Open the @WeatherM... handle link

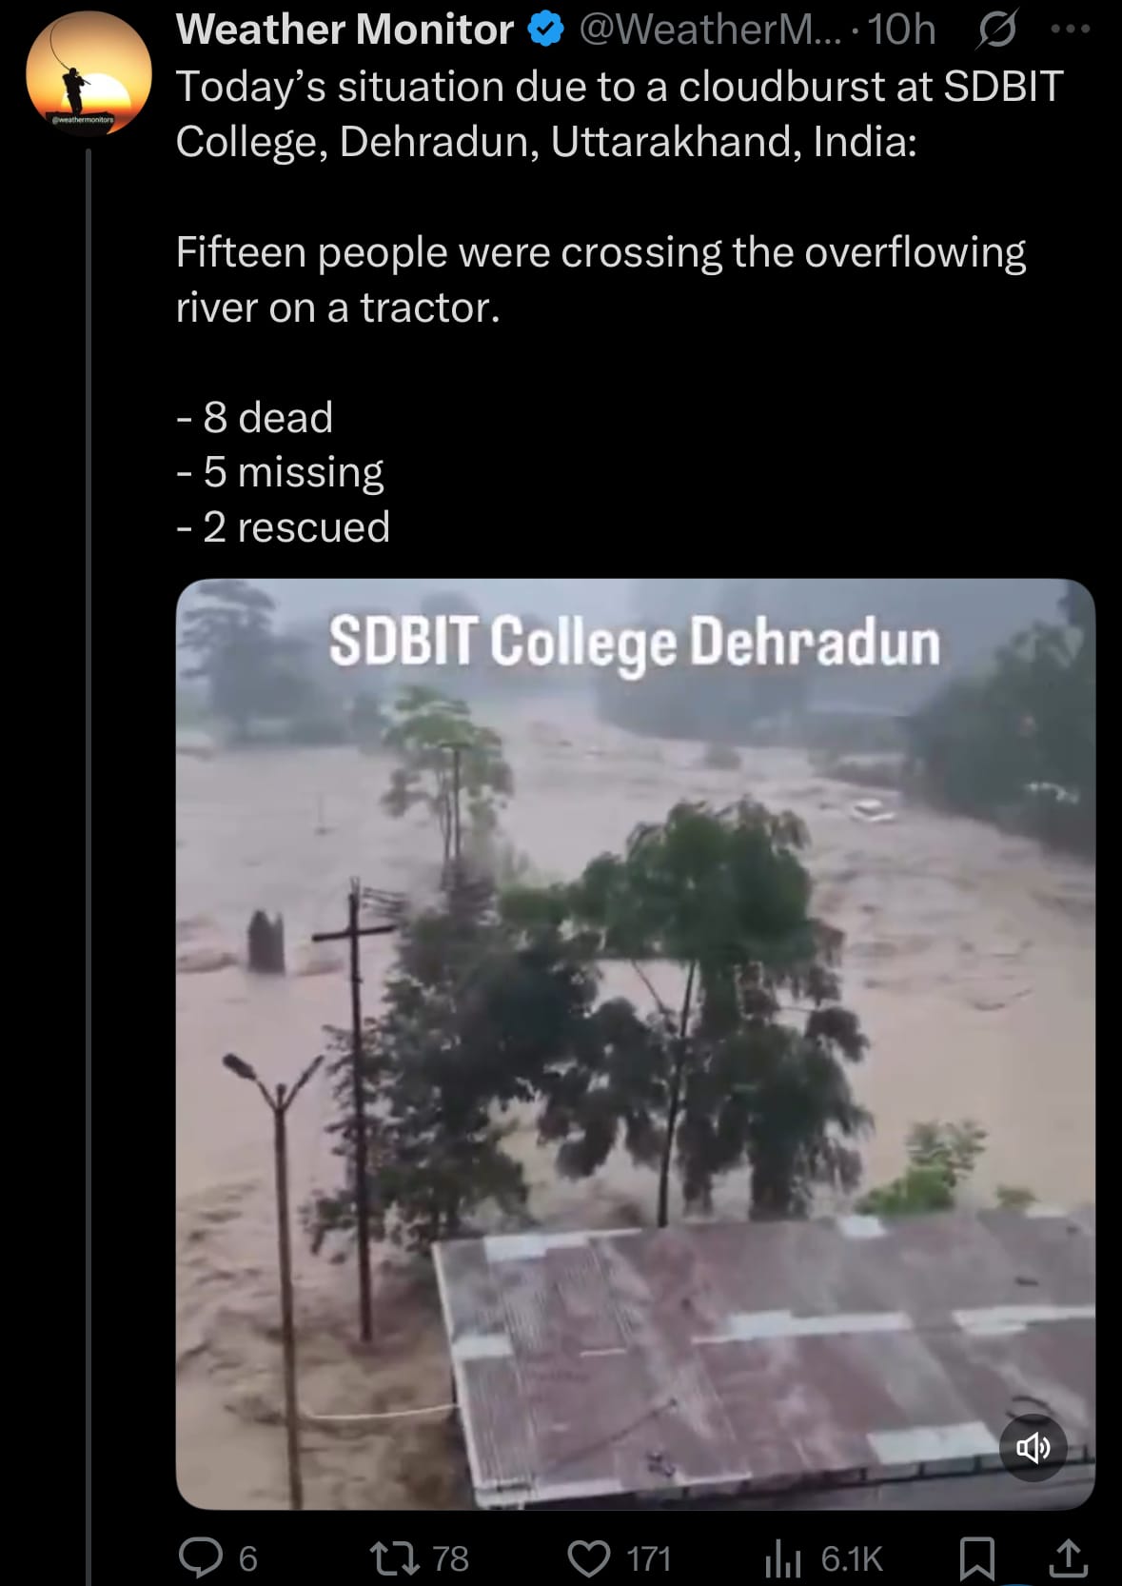tap(711, 30)
